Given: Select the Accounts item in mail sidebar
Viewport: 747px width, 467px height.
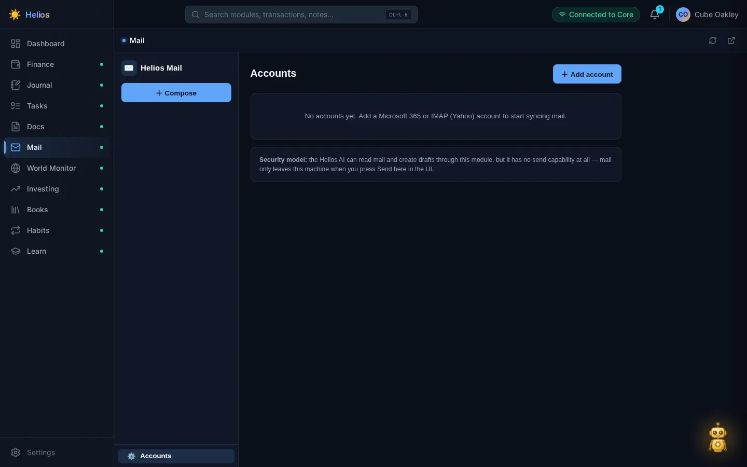Looking at the screenshot, I should point(176,456).
